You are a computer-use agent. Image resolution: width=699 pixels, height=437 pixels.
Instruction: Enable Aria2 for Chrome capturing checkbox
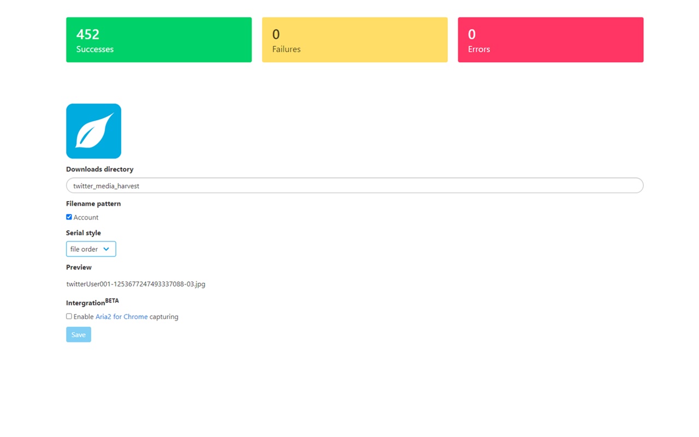(69, 316)
